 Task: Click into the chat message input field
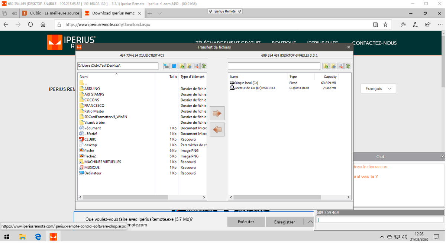(x=378, y=220)
